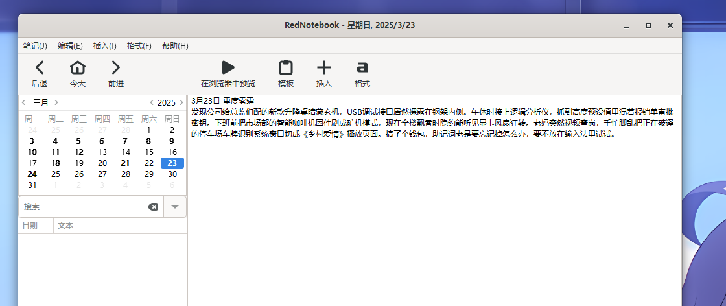Select March 20 in the calendar

[102, 163]
